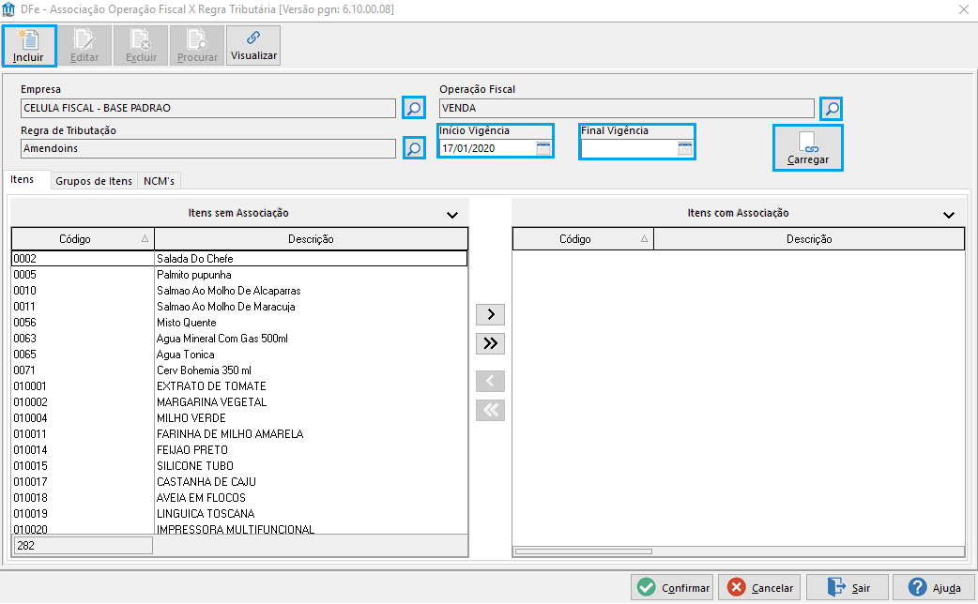Click Descrição header of associated list
This screenshot has height=604, width=978.
coord(809,239)
